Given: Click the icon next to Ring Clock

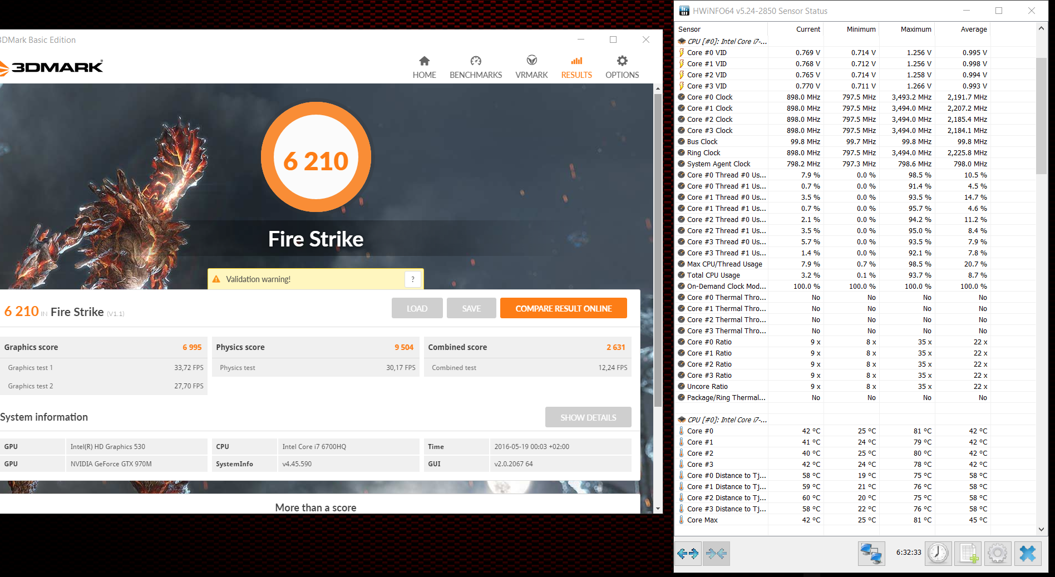Looking at the screenshot, I should [x=681, y=152].
